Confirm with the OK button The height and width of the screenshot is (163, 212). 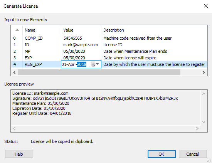coord(162,154)
